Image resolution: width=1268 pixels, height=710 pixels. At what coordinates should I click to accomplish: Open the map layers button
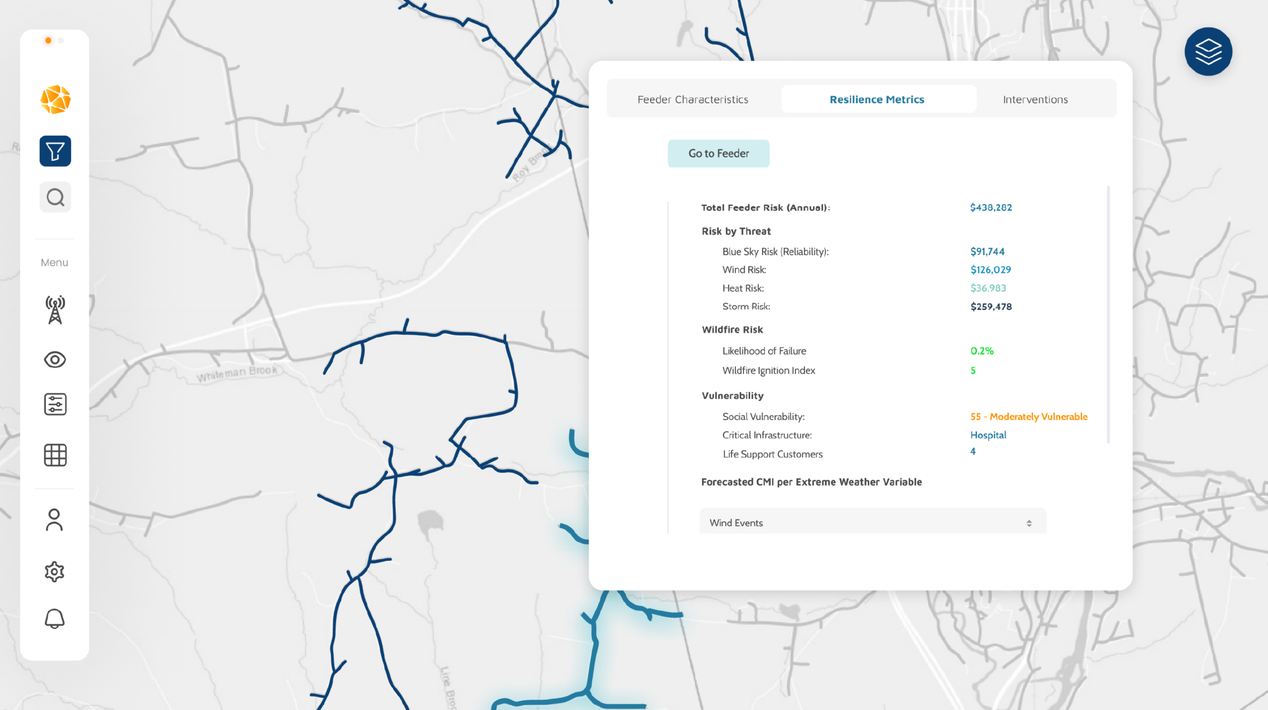(1208, 51)
